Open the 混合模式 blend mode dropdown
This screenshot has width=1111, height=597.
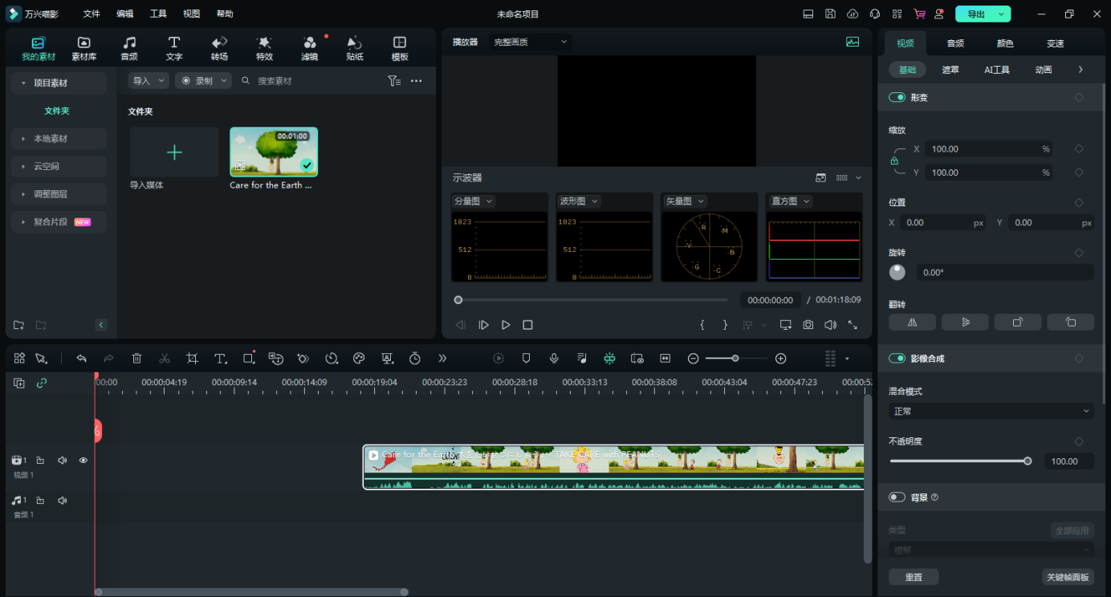991,411
